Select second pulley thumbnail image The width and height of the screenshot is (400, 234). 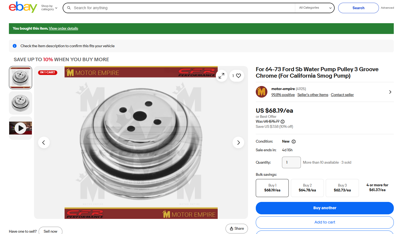(x=21, y=103)
